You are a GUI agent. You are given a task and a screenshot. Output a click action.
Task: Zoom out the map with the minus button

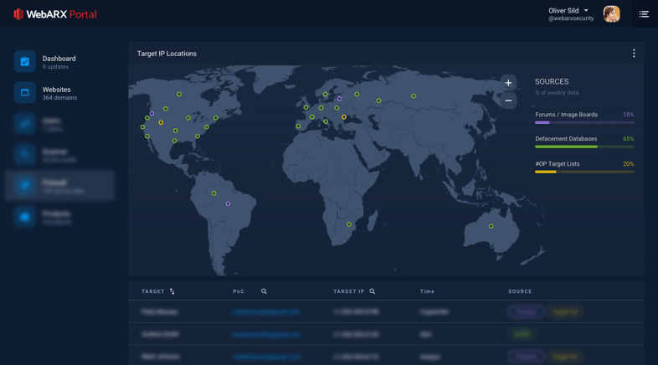coord(508,100)
